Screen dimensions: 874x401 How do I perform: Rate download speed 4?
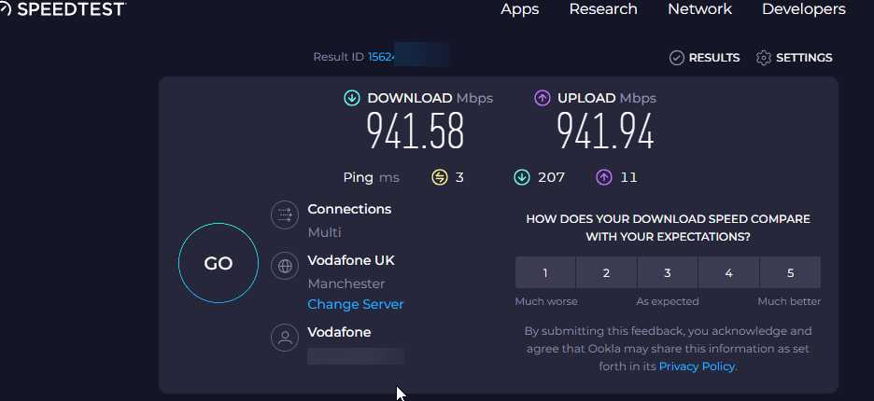click(728, 273)
